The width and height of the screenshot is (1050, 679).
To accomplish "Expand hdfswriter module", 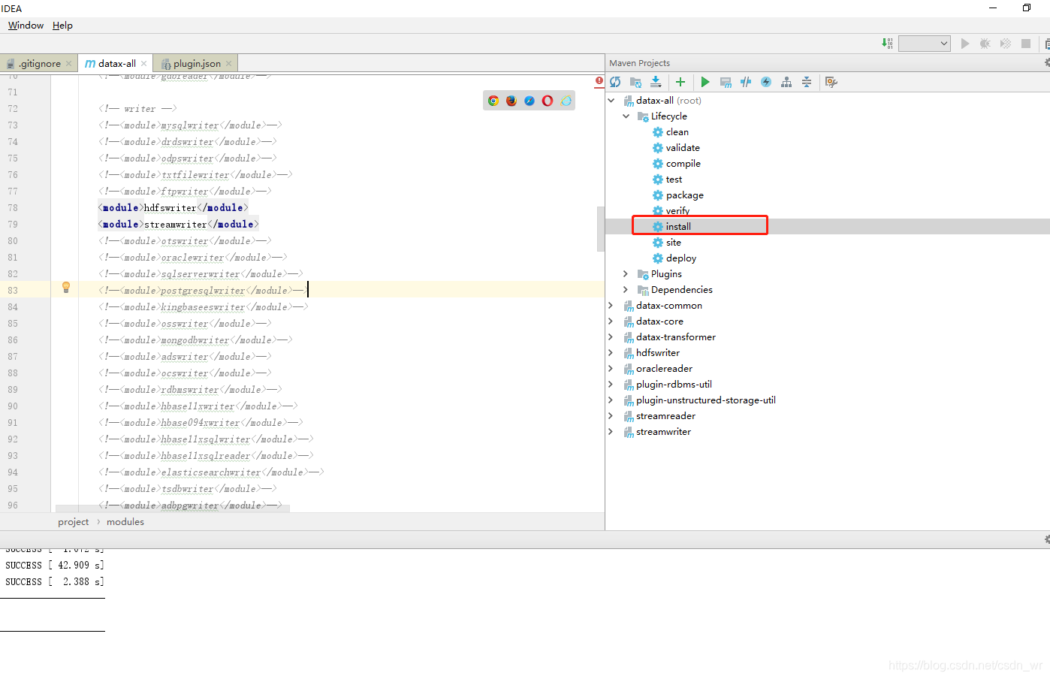I will pyautogui.click(x=611, y=353).
